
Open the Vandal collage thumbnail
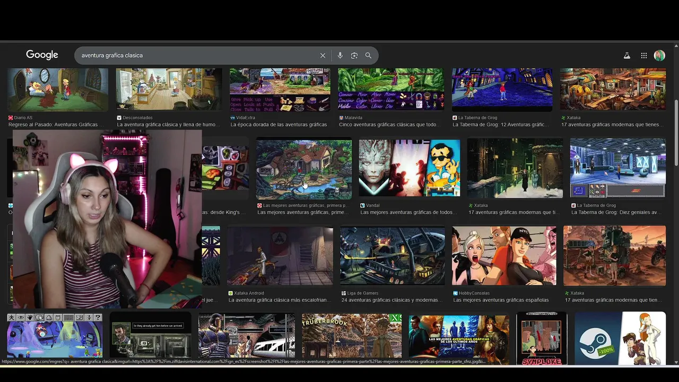tap(410, 168)
